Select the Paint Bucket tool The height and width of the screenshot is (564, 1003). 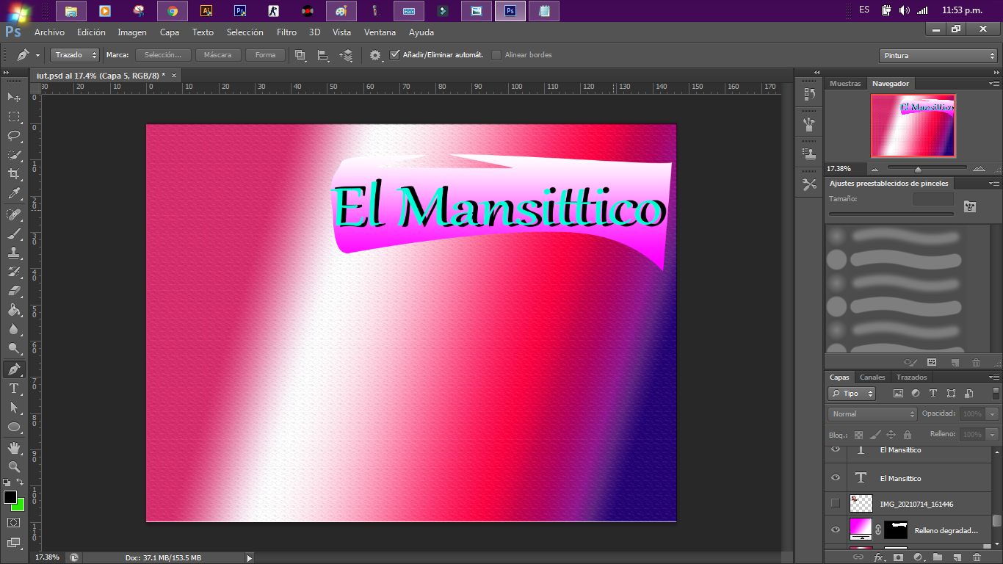14,310
